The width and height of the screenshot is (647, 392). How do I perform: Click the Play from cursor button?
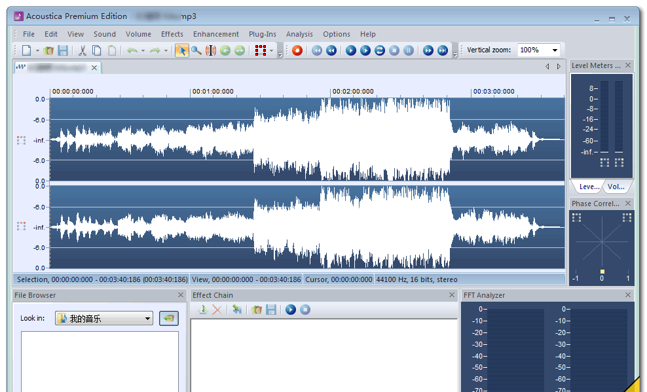coord(365,50)
